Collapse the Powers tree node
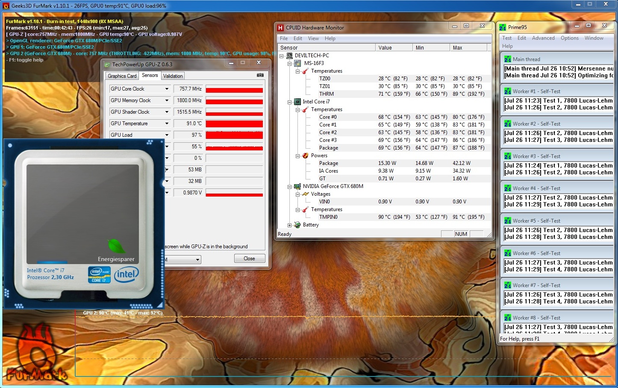This screenshot has height=388, width=618. click(297, 156)
